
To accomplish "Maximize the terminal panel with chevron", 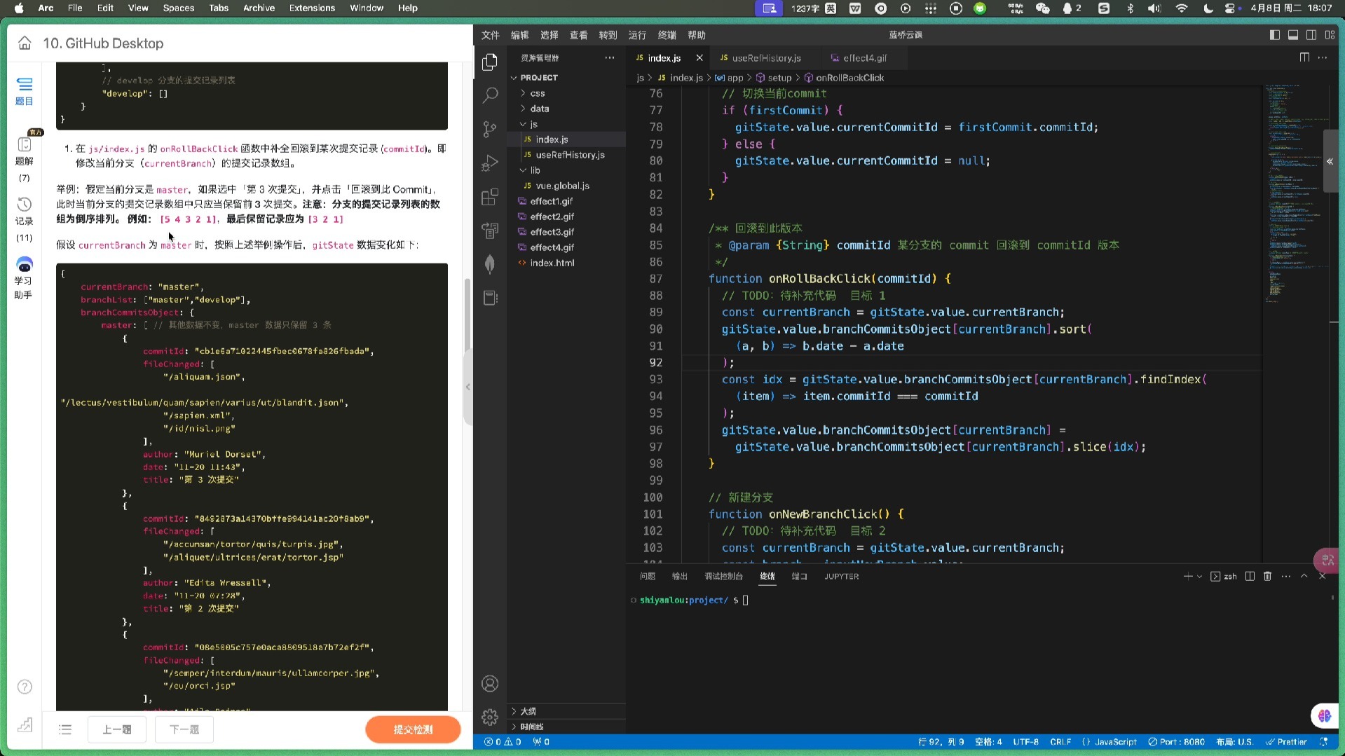I will point(1304,576).
